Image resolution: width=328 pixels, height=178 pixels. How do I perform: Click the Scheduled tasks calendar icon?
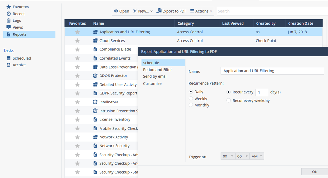coord(9,58)
